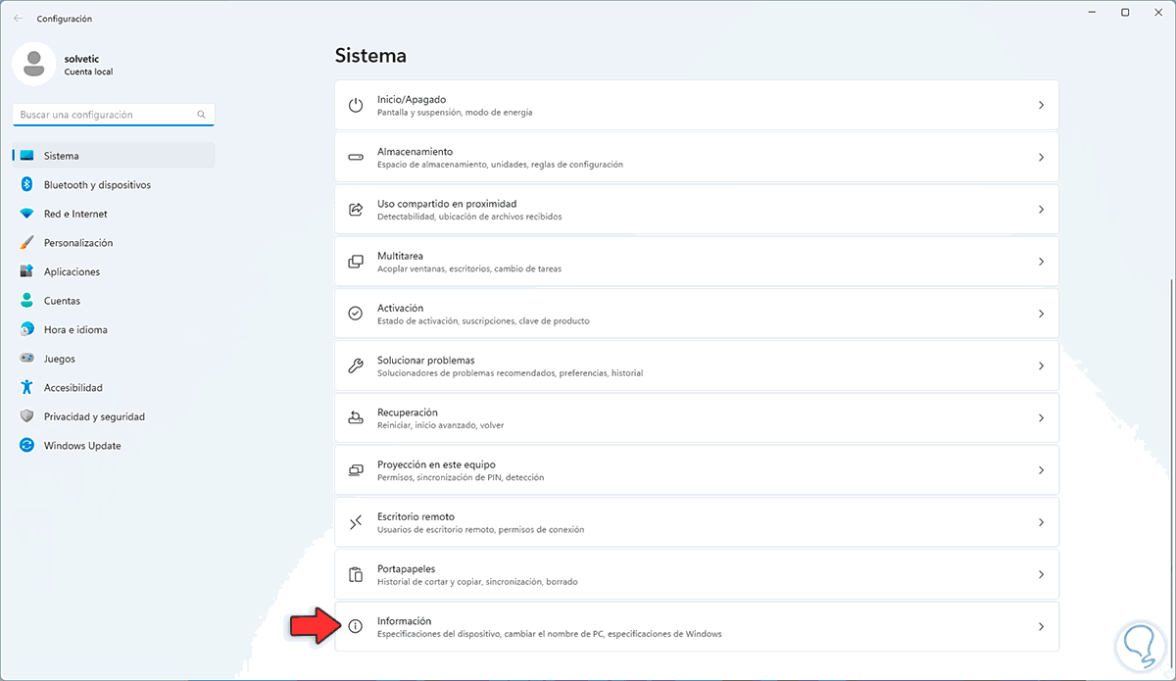Open Bluetooth y dispositivos in sidebar
This screenshot has height=681, width=1176.
97,185
